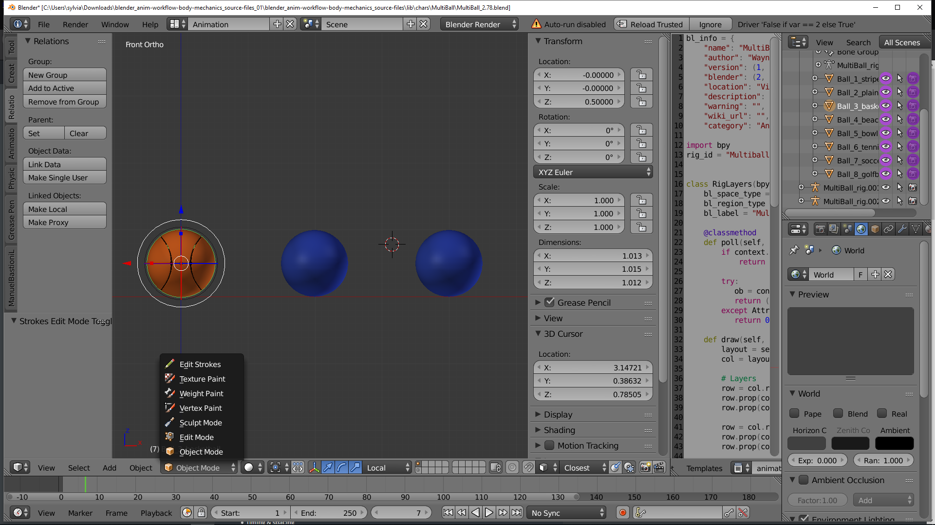
Task: Toggle visibility of Ball_3_basket eye
Action: tap(886, 106)
